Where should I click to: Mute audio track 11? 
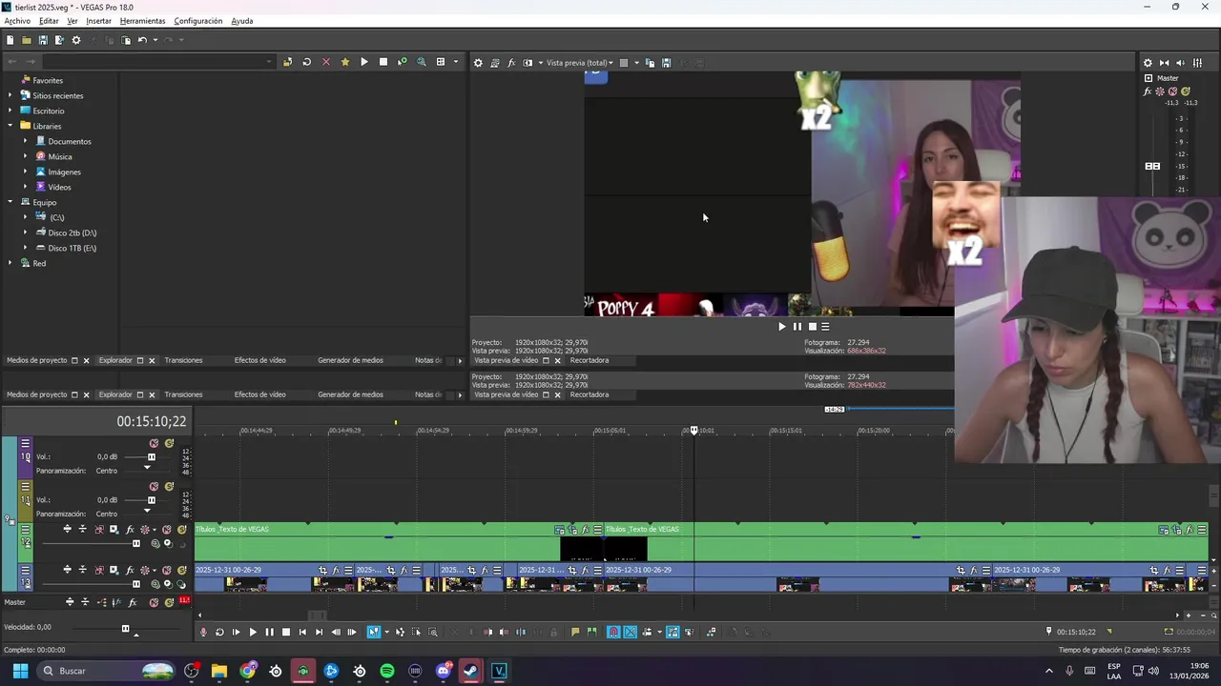(154, 487)
